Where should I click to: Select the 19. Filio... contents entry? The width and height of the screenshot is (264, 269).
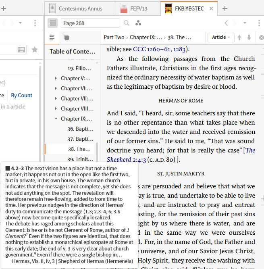coord(79,68)
